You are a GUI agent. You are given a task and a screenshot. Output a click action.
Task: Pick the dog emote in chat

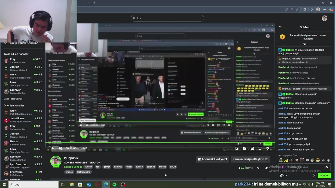point(281,160)
